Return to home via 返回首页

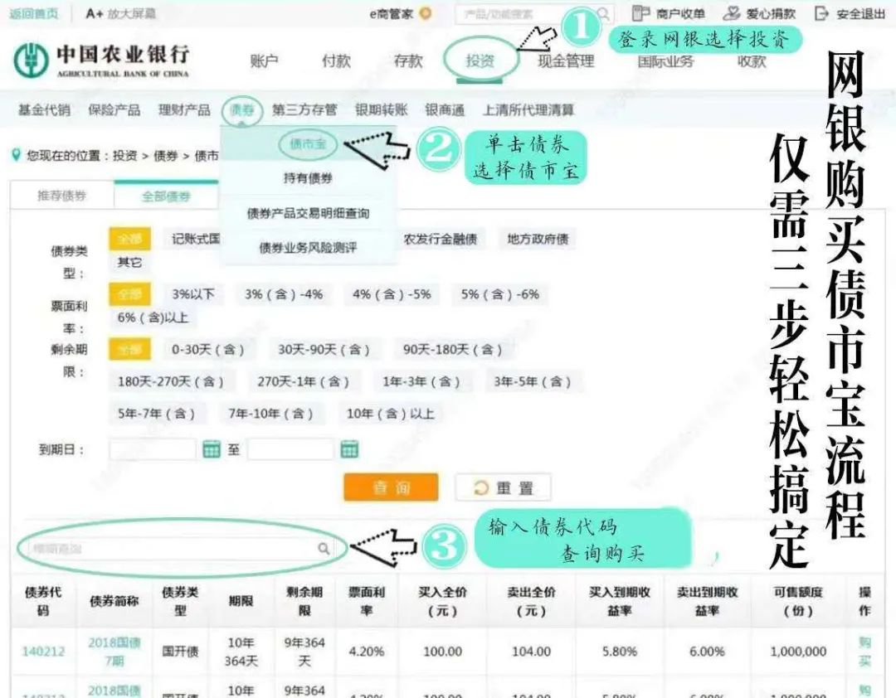pos(34,13)
